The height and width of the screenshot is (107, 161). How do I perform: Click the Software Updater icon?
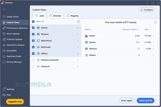pos(4,39)
